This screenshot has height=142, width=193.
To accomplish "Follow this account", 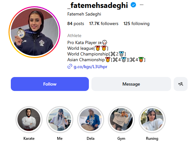I will click(x=50, y=84).
